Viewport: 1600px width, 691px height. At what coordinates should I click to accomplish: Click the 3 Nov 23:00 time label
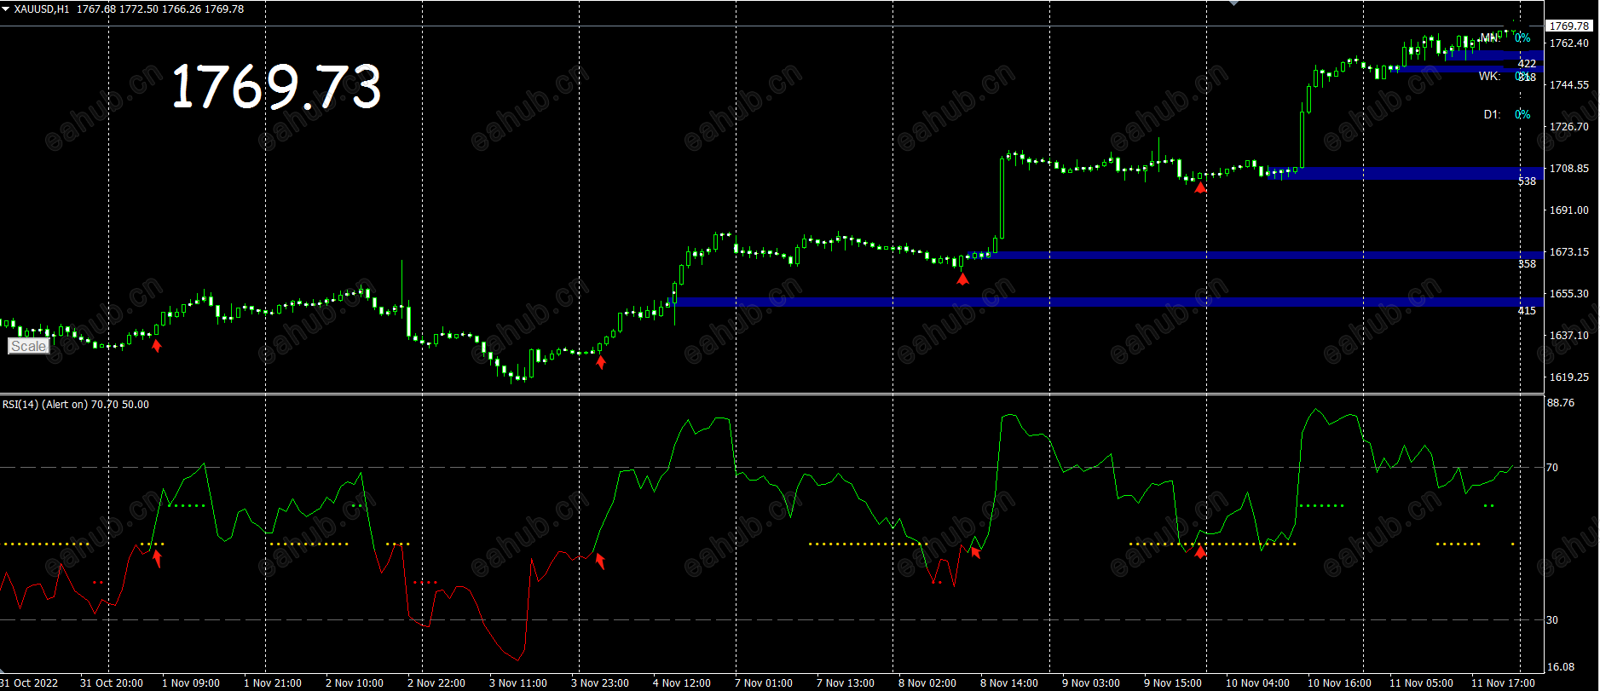pyautogui.click(x=600, y=683)
